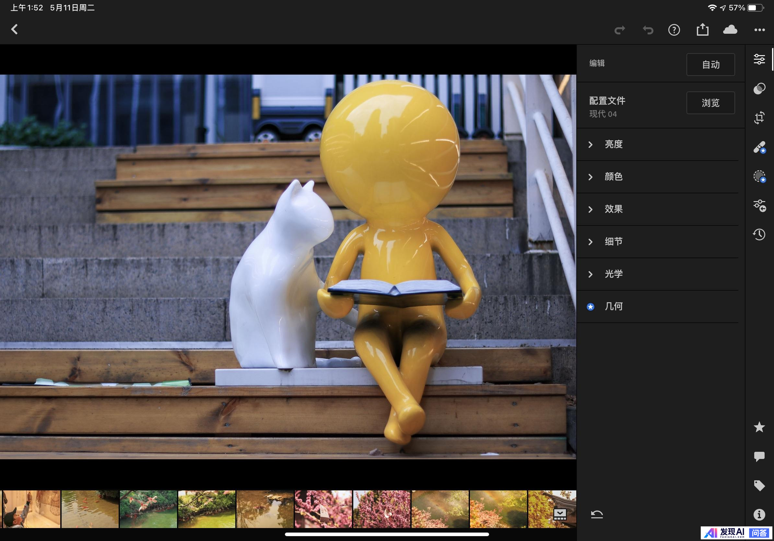Hide filmstrip using the collapse icon

(560, 514)
